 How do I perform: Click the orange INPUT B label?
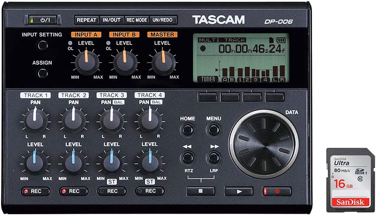(124, 34)
